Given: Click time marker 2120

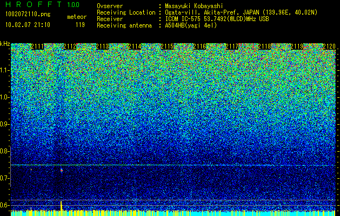Looking at the screenshot, I should [x=329, y=46].
